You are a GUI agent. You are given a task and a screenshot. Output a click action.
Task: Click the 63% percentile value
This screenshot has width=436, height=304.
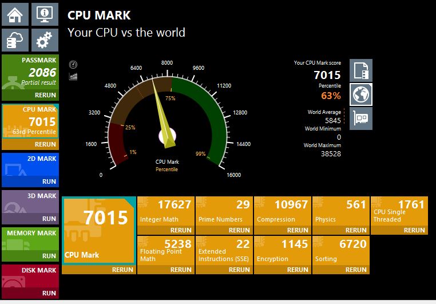click(x=331, y=96)
